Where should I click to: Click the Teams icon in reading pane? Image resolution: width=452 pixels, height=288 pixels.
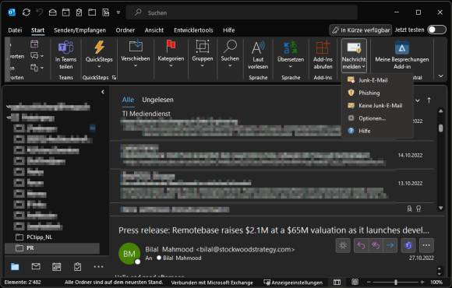click(x=408, y=245)
